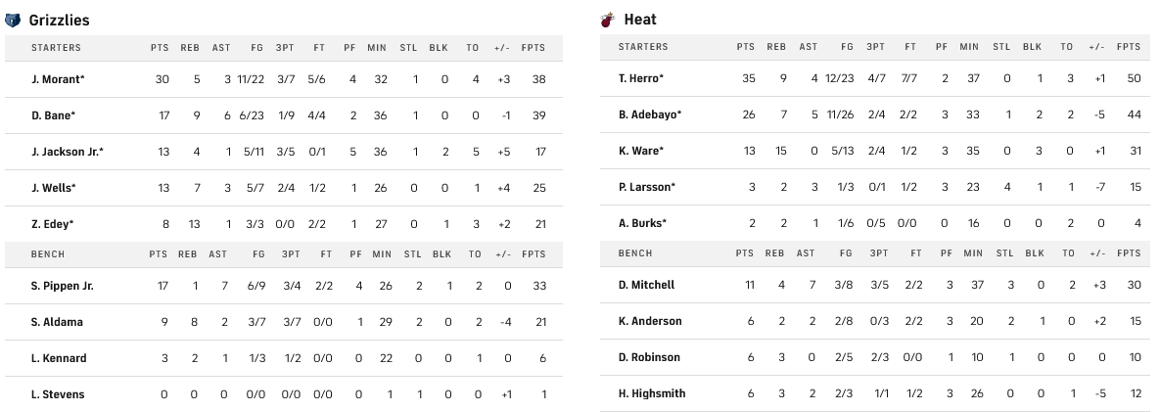This screenshot has height=412, width=1160.
Task: Click K. Ware's name
Action: (640, 151)
